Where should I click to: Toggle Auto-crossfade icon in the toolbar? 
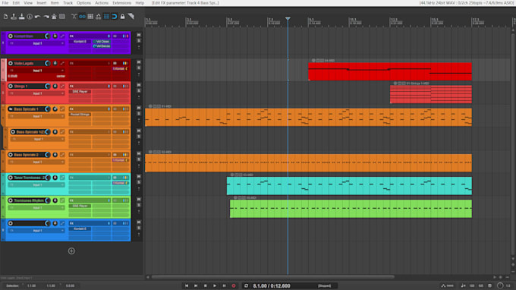[x=74, y=17]
